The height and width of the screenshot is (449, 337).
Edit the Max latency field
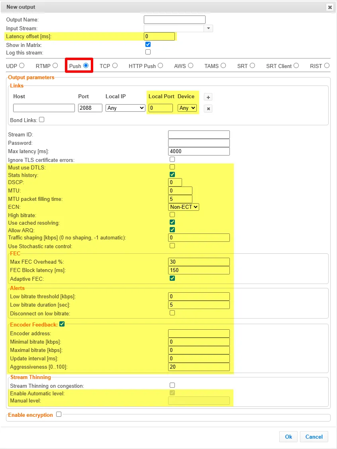[199, 151]
